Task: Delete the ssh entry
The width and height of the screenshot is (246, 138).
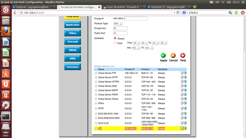Action: [x=185, y=128]
